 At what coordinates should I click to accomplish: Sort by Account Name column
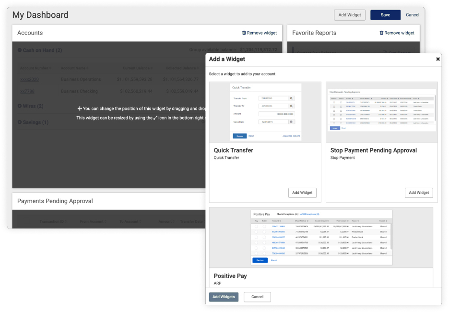[x=74, y=68]
